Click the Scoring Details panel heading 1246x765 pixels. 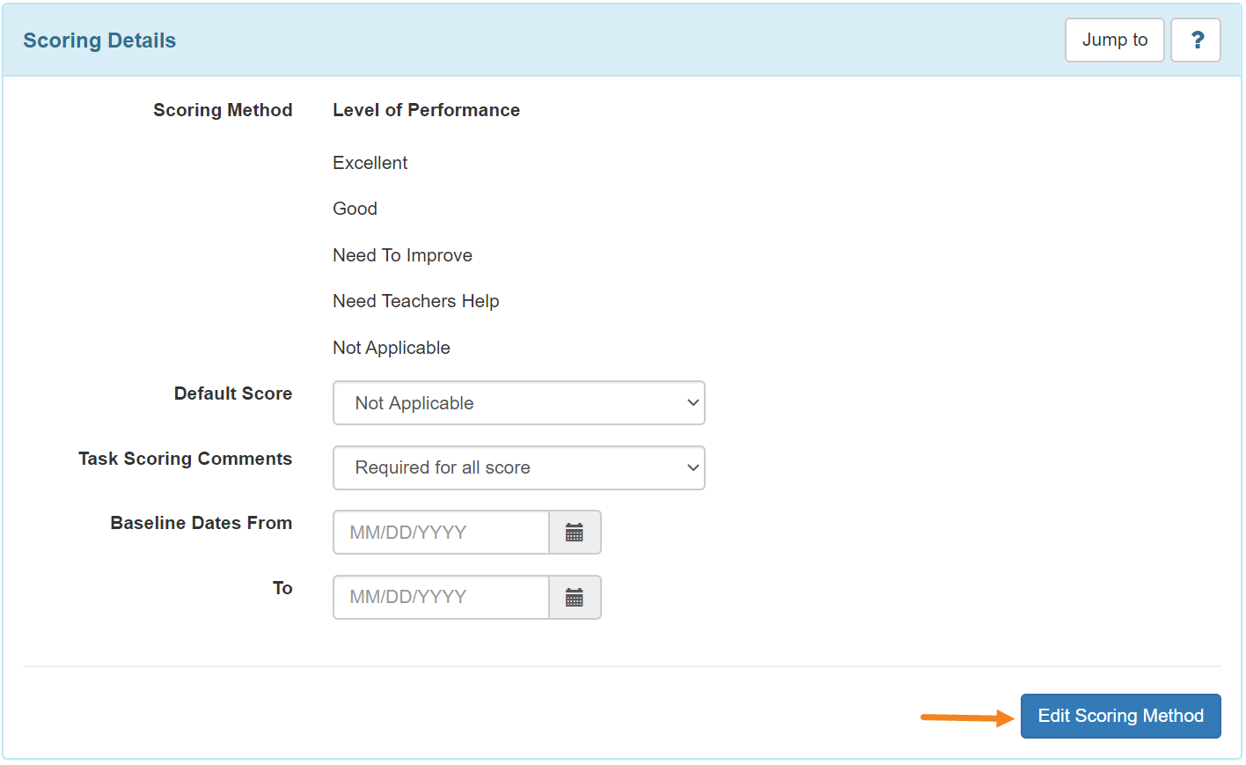[x=99, y=40]
